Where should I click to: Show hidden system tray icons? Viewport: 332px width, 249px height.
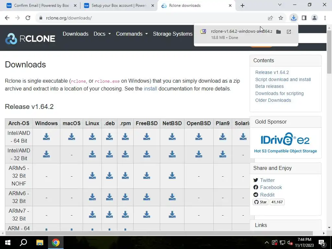click(267, 243)
